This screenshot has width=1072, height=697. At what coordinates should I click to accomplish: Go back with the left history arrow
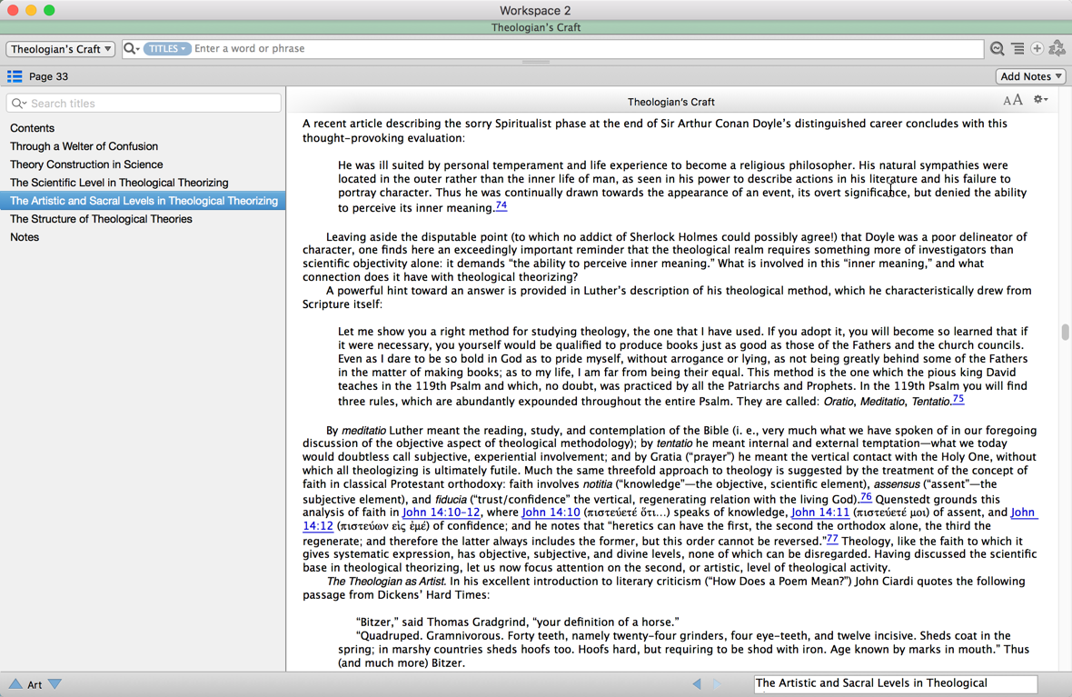coord(697,683)
